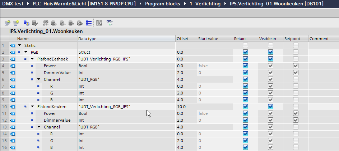The height and width of the screenshot is (151, 339).
Task: Toggle Setpoint checkbox for row 12 DimmerValue
Action: pos(296,120)
